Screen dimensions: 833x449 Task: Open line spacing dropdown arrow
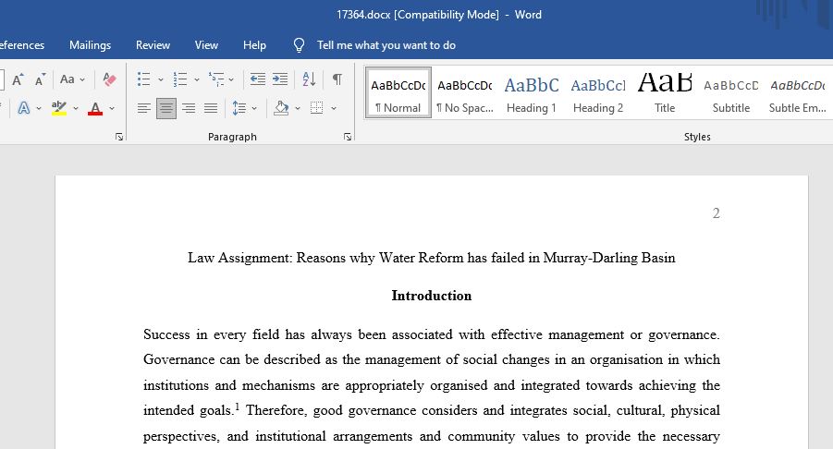(x=254, y=108)
